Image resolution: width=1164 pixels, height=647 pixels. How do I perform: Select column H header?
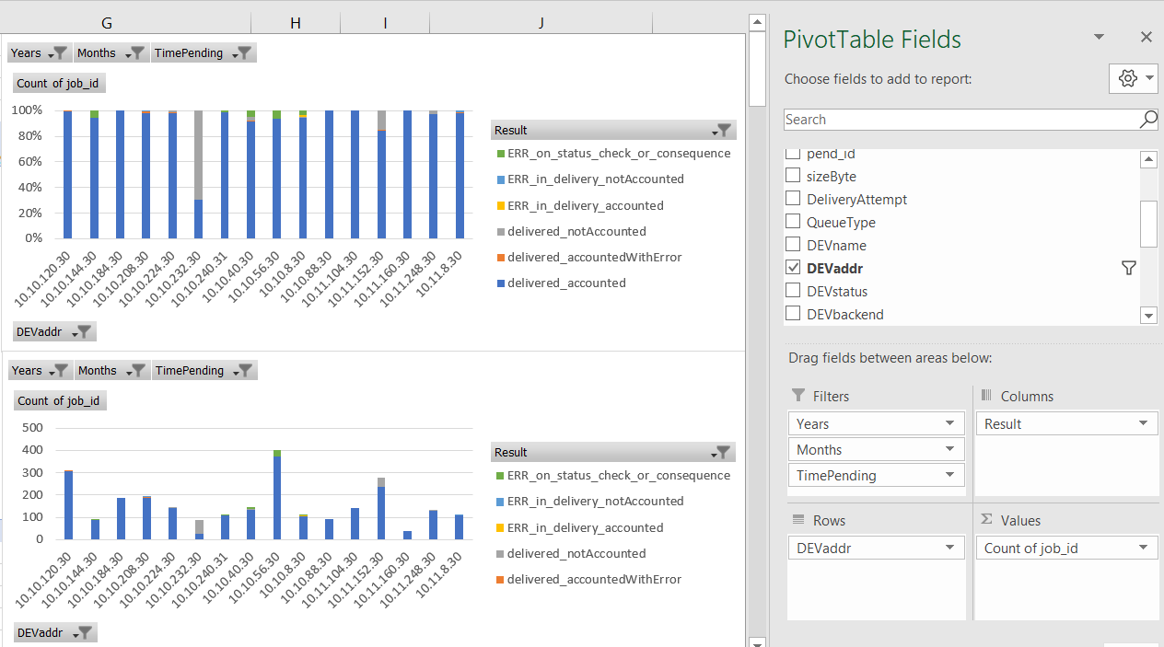tap(295, 23)
